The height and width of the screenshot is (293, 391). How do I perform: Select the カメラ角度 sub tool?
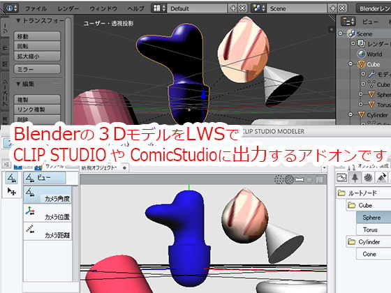(x=47, y=195)
